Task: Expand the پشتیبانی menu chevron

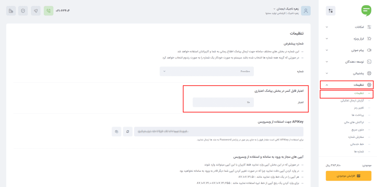Action: 327,73
